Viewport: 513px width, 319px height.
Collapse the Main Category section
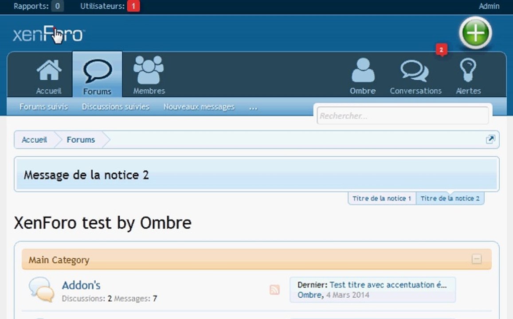tap(477, 259)
